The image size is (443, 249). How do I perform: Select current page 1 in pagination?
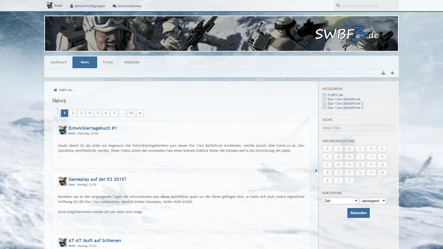coord(65,113)
